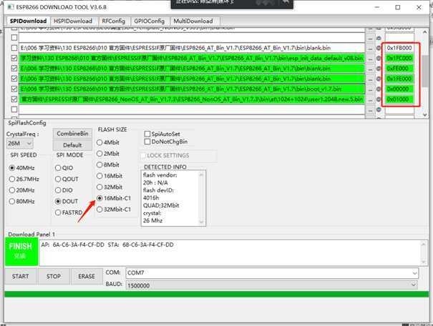Screen dimensions: 433x326
Task: Click the green download progress bar
Action: [216, 294]
